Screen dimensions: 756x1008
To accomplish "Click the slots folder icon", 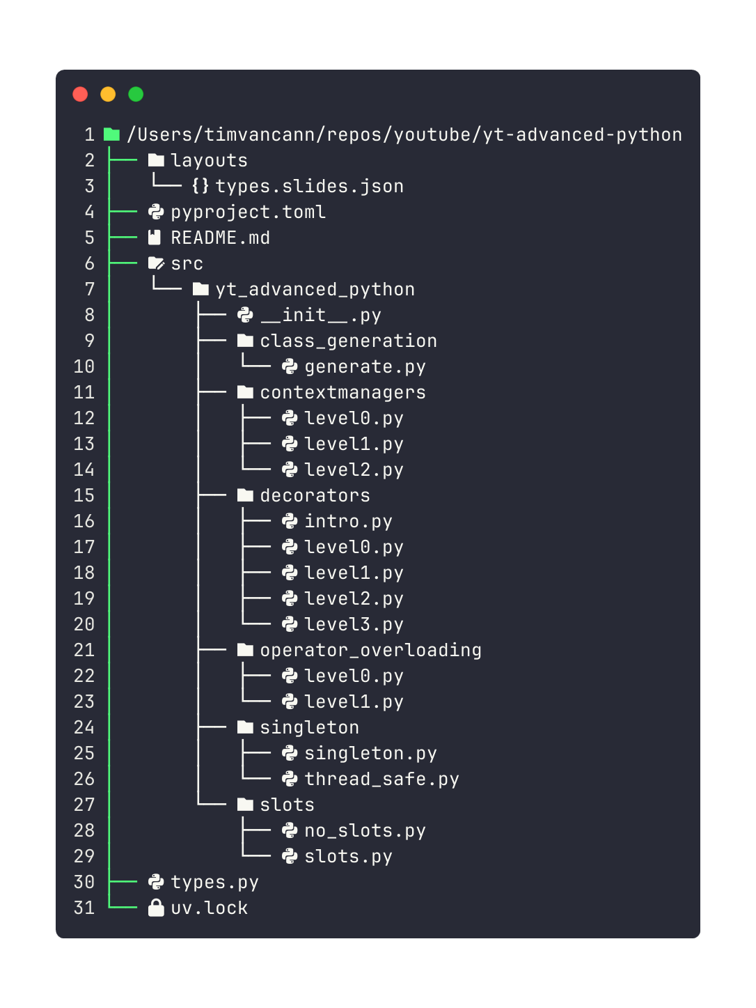I will (x=245, y=805).
